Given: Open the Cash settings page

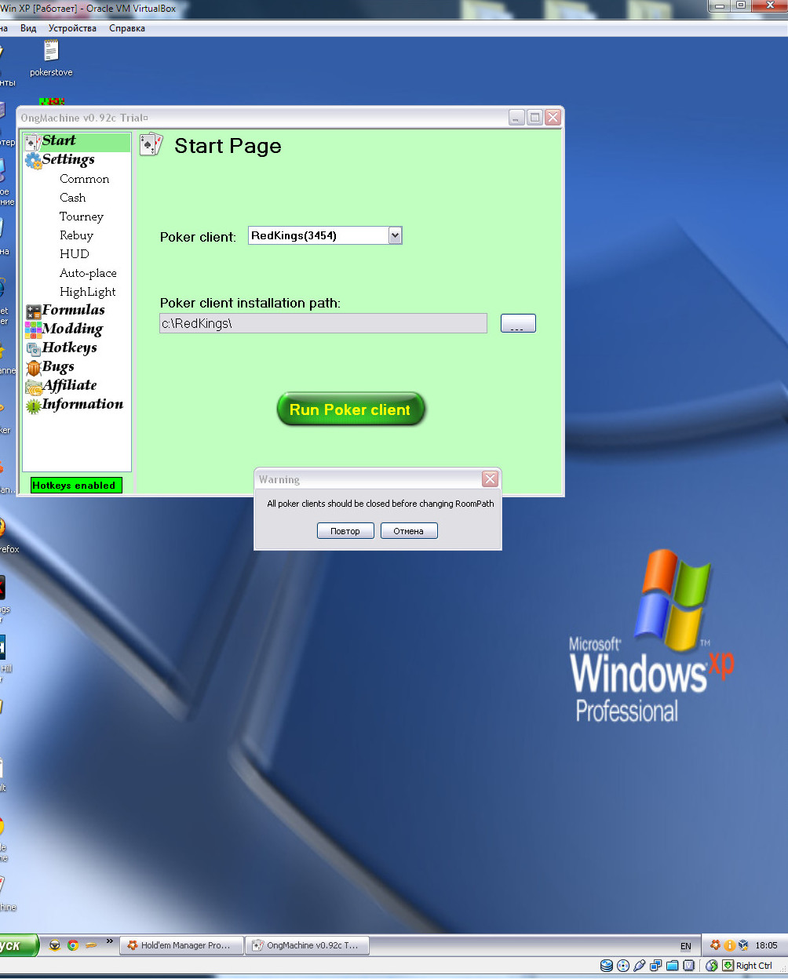Looking at the screenshot, I should [x=72, y=198].
